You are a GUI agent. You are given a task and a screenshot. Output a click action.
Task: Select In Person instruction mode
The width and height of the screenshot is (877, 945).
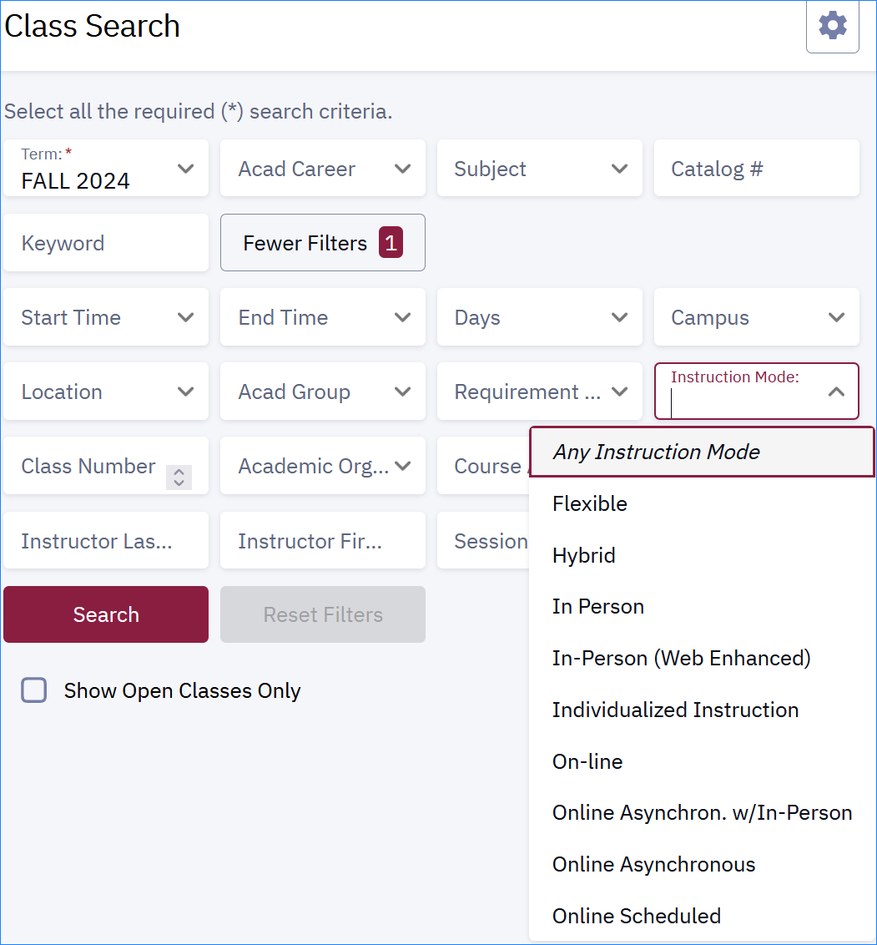(x=597, y=606)
